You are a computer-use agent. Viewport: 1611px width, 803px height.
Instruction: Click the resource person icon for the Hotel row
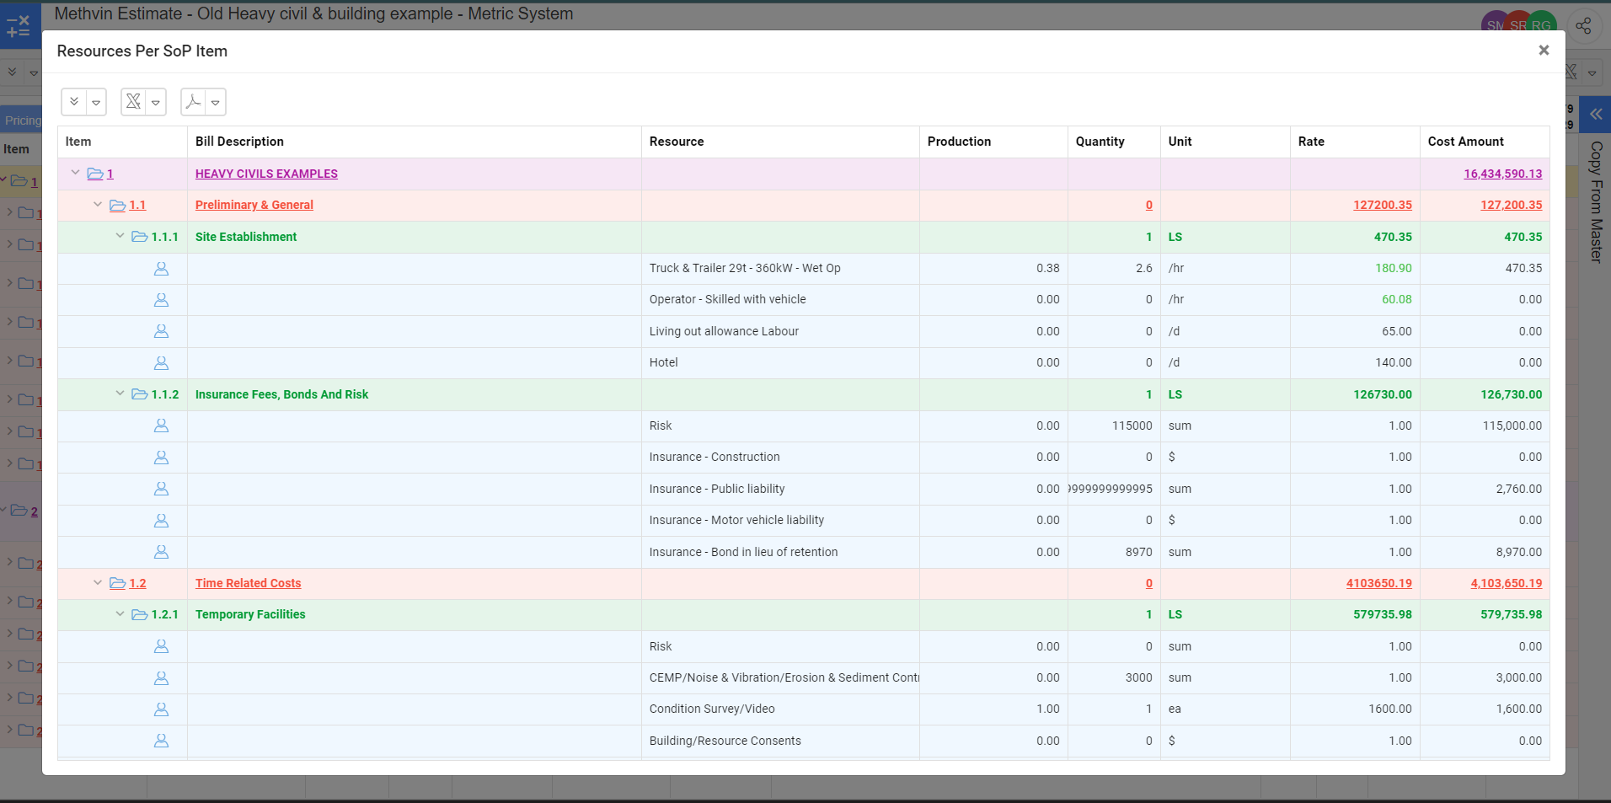coord(161,363)
